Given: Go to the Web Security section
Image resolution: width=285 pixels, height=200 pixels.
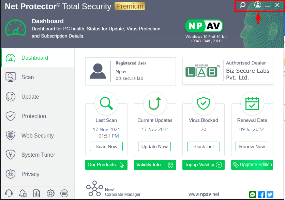Looking at the screenshot, I should pos(37,135).
